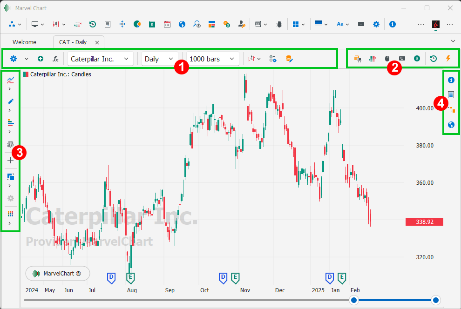Click the user with key icon
The width and height of the screenshot is (461, 309).
pos(242,24)
